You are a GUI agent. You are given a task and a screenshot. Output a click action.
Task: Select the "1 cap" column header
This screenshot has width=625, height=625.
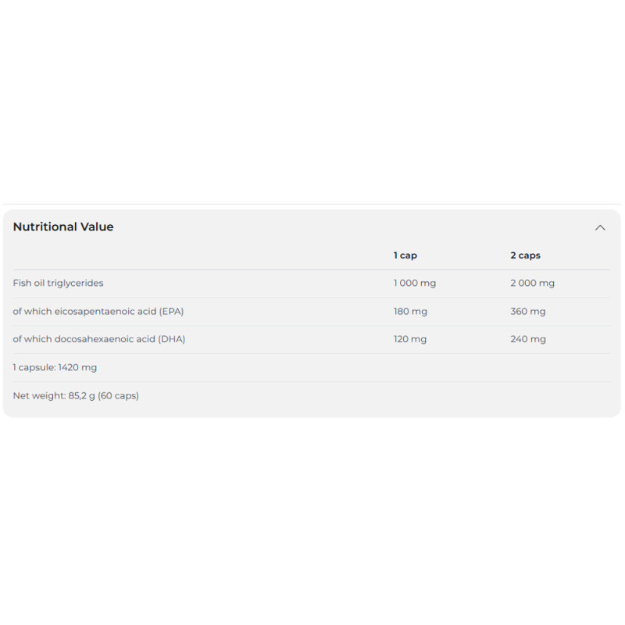point(405,255)
